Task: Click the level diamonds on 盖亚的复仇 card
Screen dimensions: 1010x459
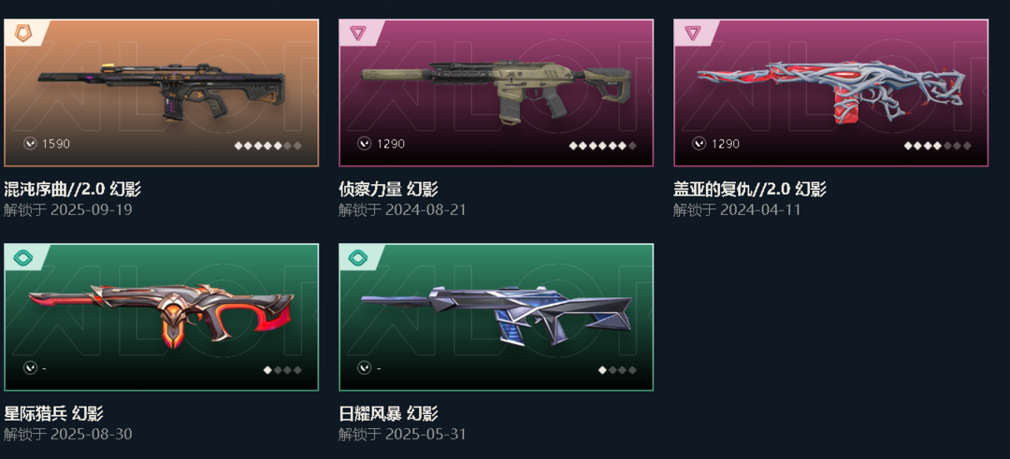Action: [937, 146]
